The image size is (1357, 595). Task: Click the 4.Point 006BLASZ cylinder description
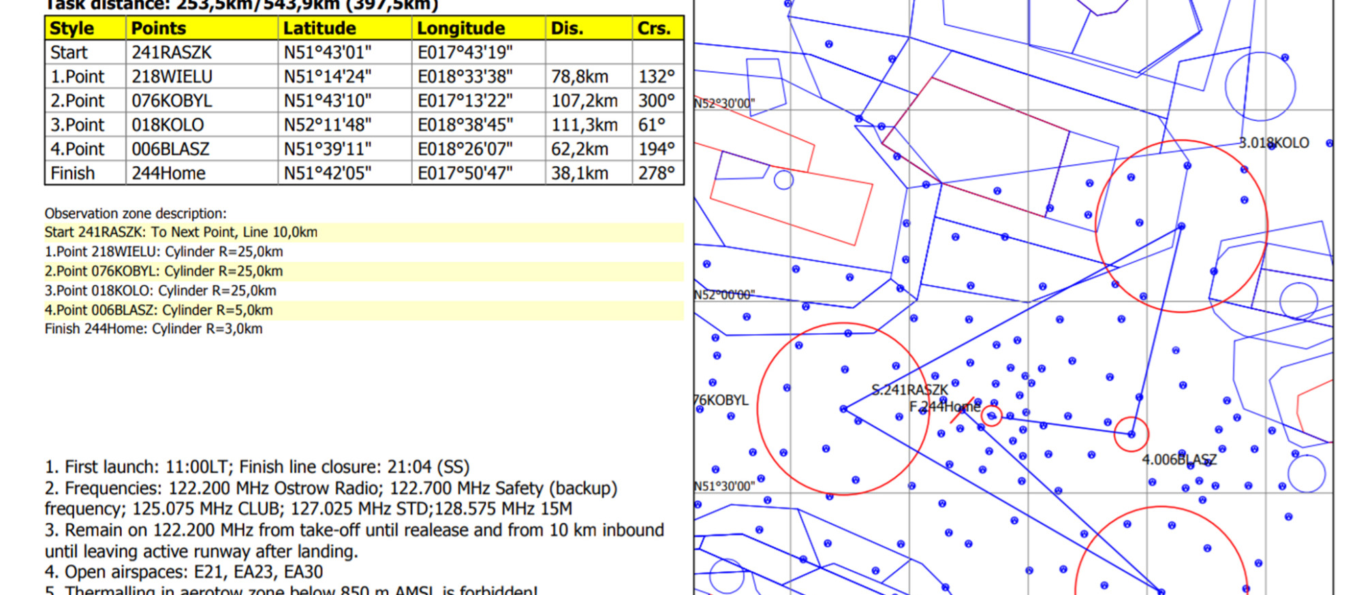(159, 310)
